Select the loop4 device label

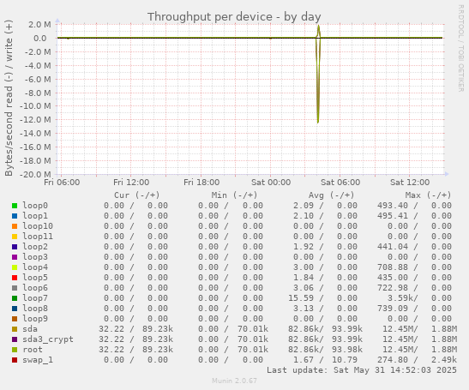tap(35, 267)
